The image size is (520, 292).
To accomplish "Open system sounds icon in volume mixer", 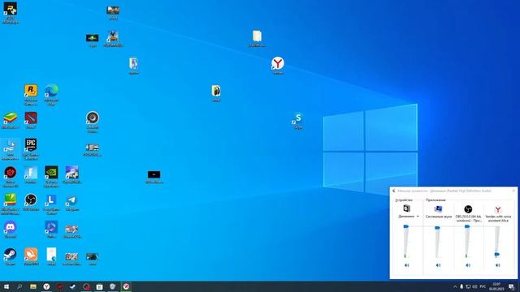I will pos(438,208).
